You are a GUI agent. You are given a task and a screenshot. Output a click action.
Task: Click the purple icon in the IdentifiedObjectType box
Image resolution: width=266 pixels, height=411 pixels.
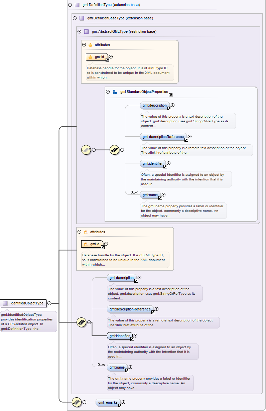tap(5, 303)
